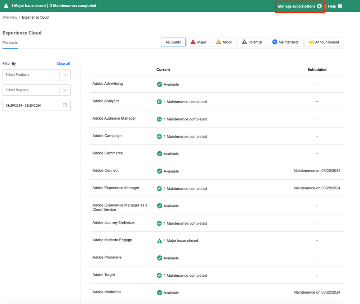Click the Adobe Target maintenance status icon
The width and height of the screenshot is (360, 304).
point(159,275)
